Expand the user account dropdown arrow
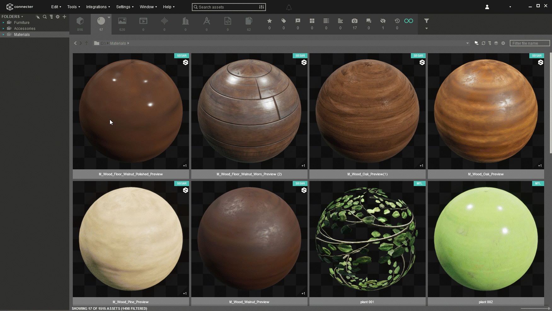This screenshot has height=311, width=552. pos(510,7)
